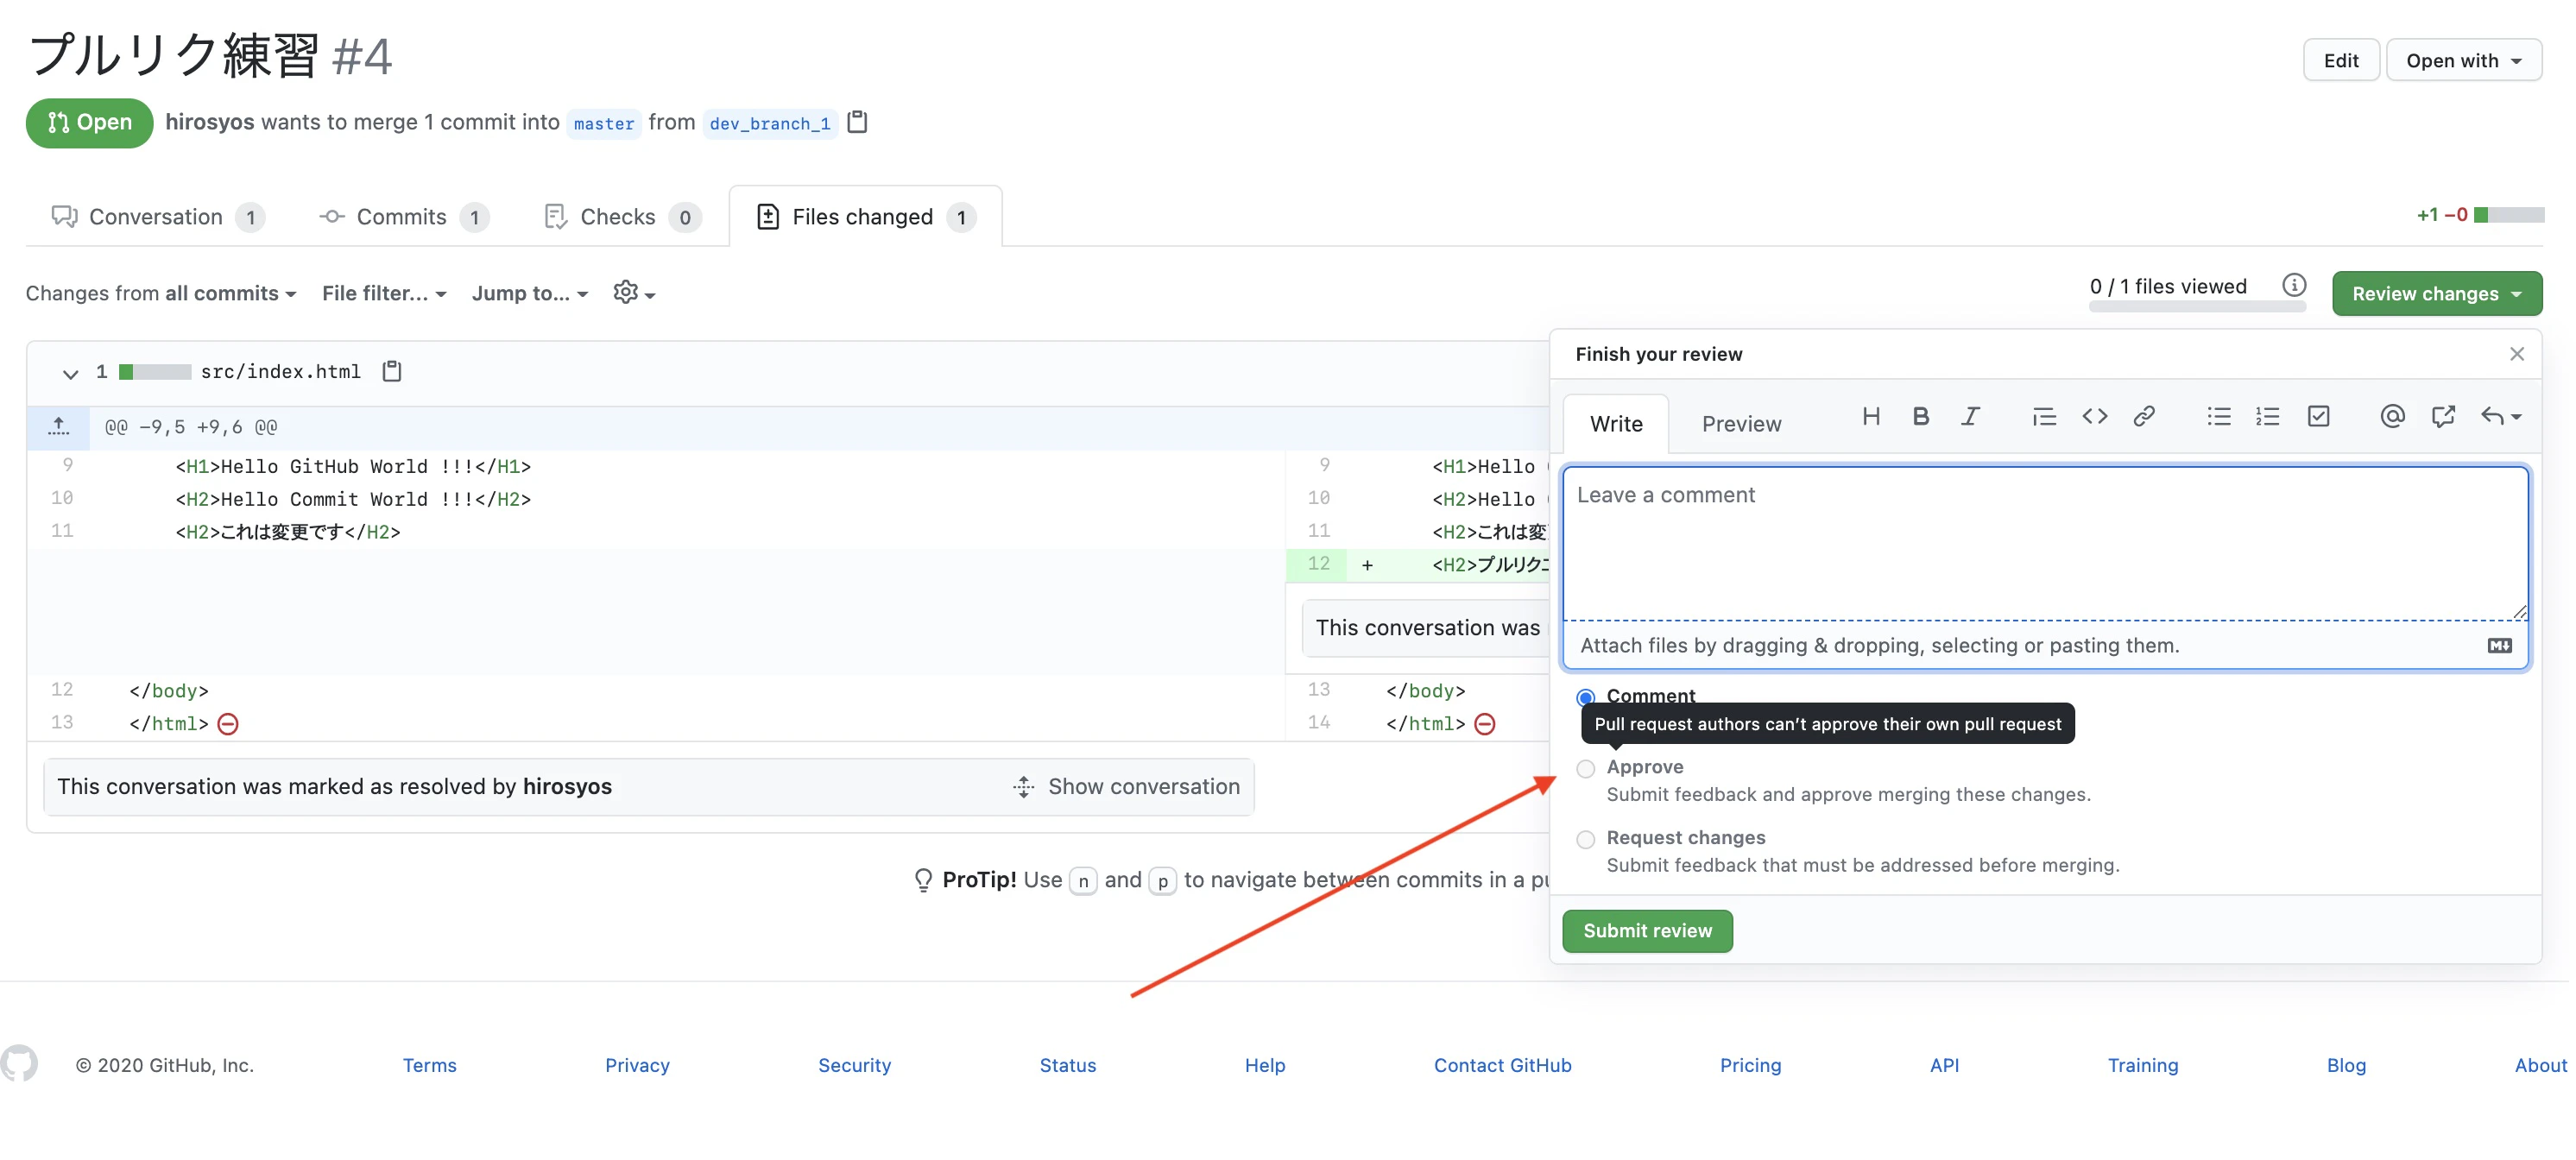Click the Edit title button

click(x=2340, y=60)
